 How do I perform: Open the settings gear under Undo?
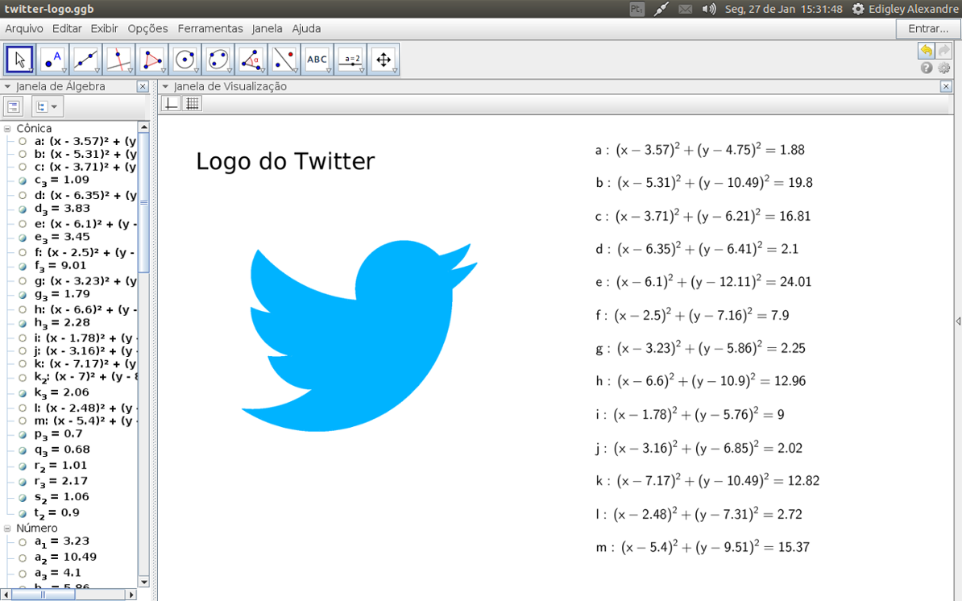click(x=944, y=68)
